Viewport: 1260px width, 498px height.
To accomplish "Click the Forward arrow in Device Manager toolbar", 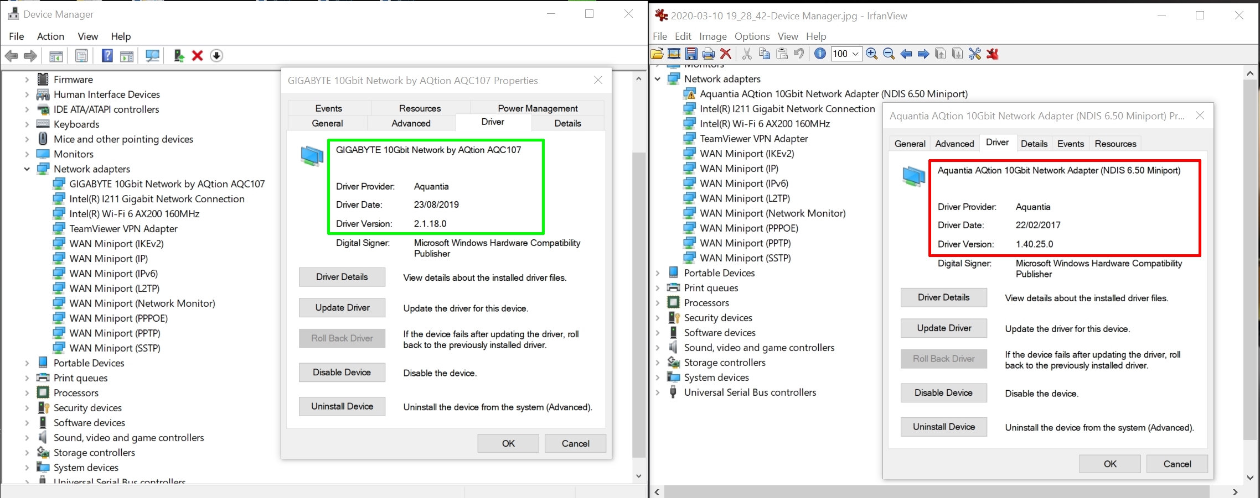I will 30,56.
